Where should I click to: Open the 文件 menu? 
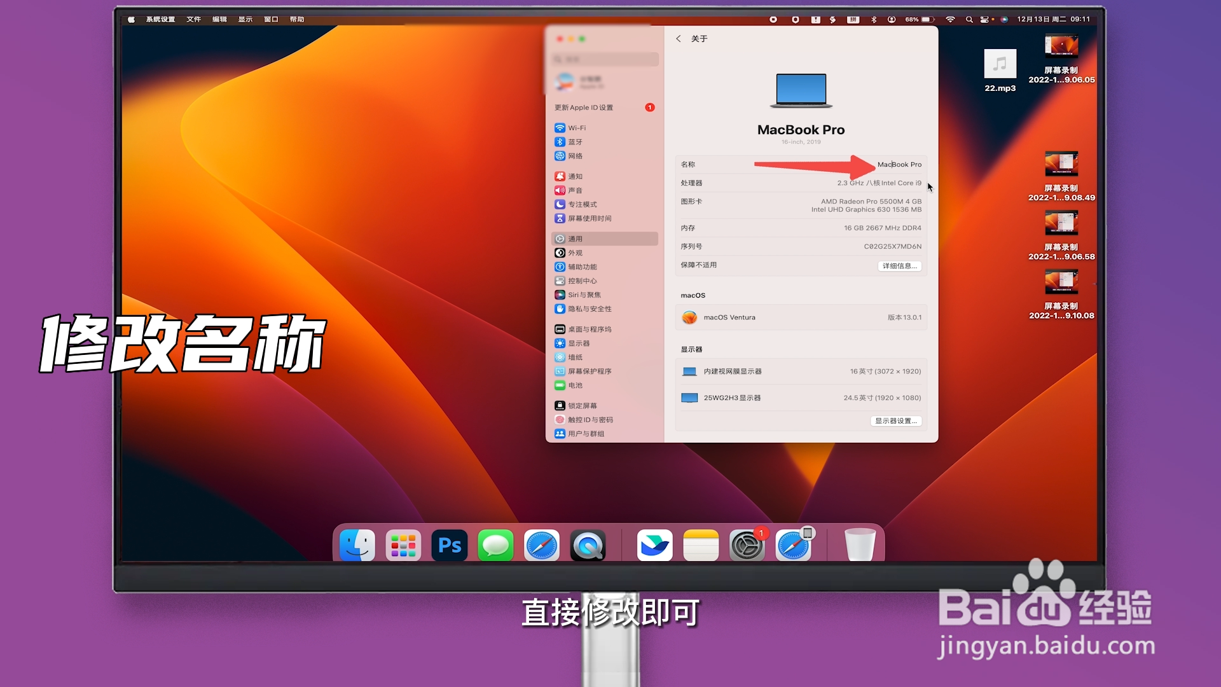coord(194,19)
